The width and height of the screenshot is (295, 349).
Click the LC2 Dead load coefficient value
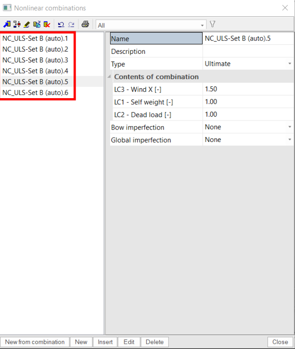pos(248,114)
